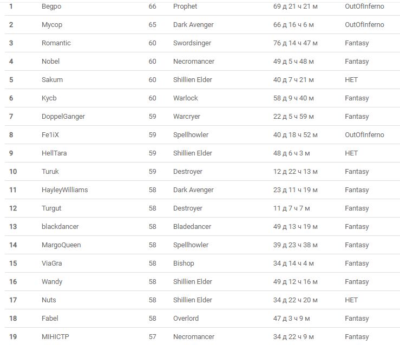This screenshot has height=345, width=400.
Task: Select the HayleyWilliams player name
Action: click(64, 190)
